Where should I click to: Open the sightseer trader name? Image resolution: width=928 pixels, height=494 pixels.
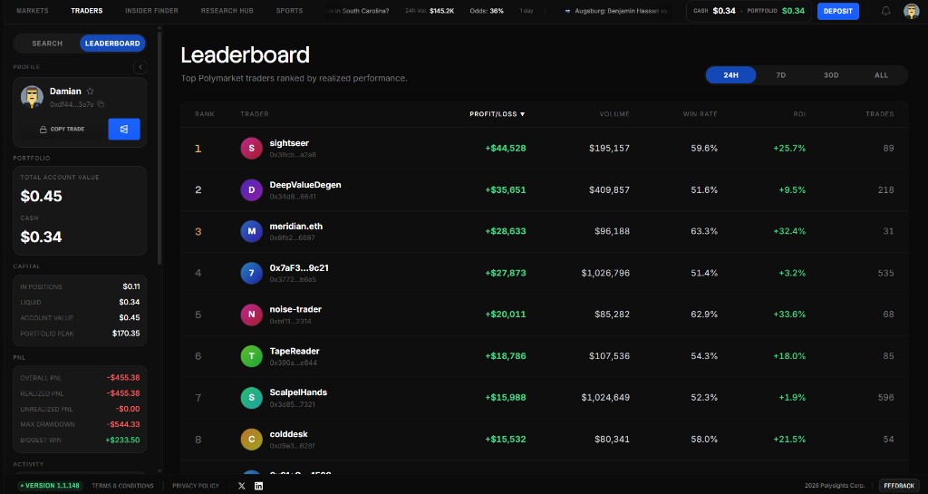click(289, 143)
